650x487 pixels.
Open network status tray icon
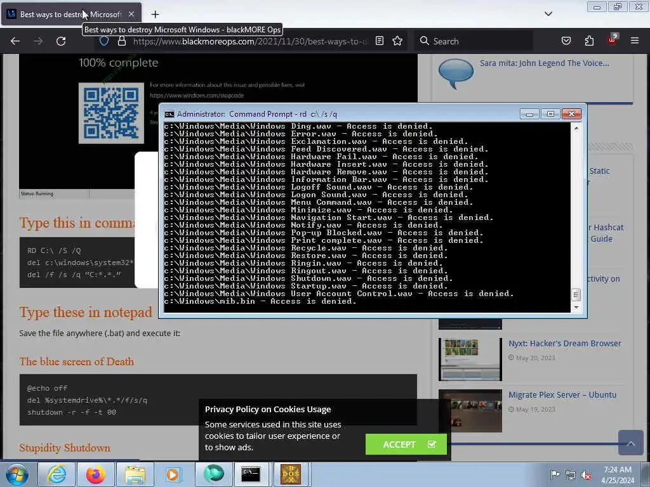(571, 475)
